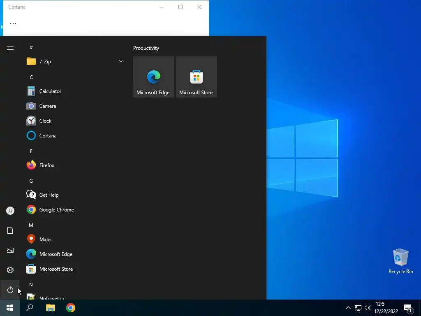Open the user account menu icon
This screenshot has width=421, height=316.
10,211
